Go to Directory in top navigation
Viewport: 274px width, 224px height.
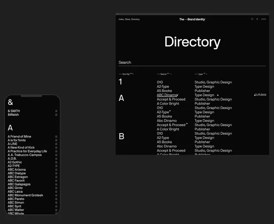point(135,19)
